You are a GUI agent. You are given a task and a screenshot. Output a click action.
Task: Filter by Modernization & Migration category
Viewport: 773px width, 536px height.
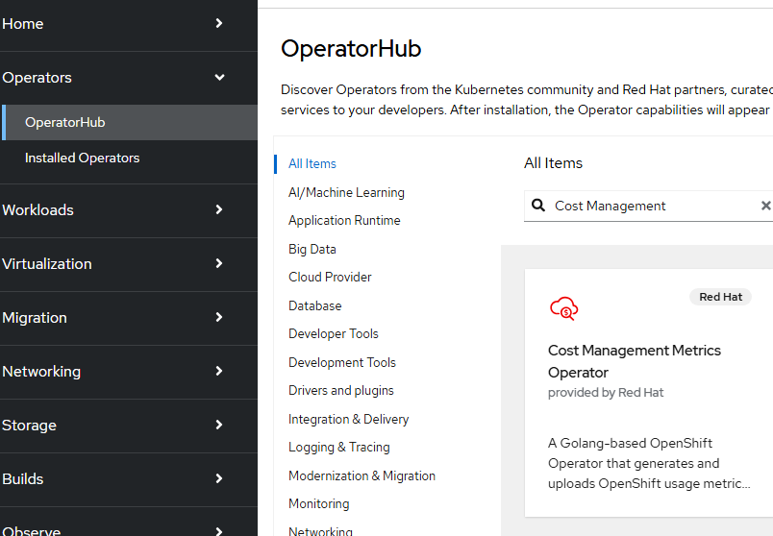click(x=362, y=475)
